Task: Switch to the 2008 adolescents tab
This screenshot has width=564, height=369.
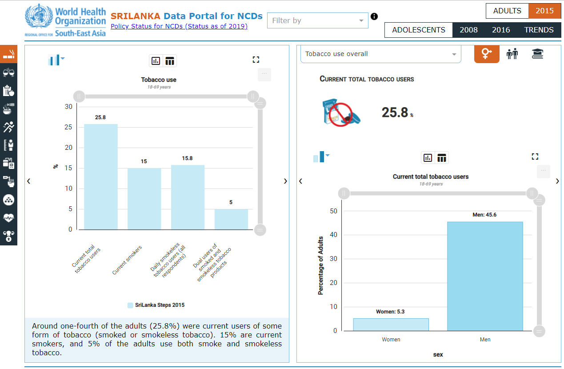Action: point(468,30)
